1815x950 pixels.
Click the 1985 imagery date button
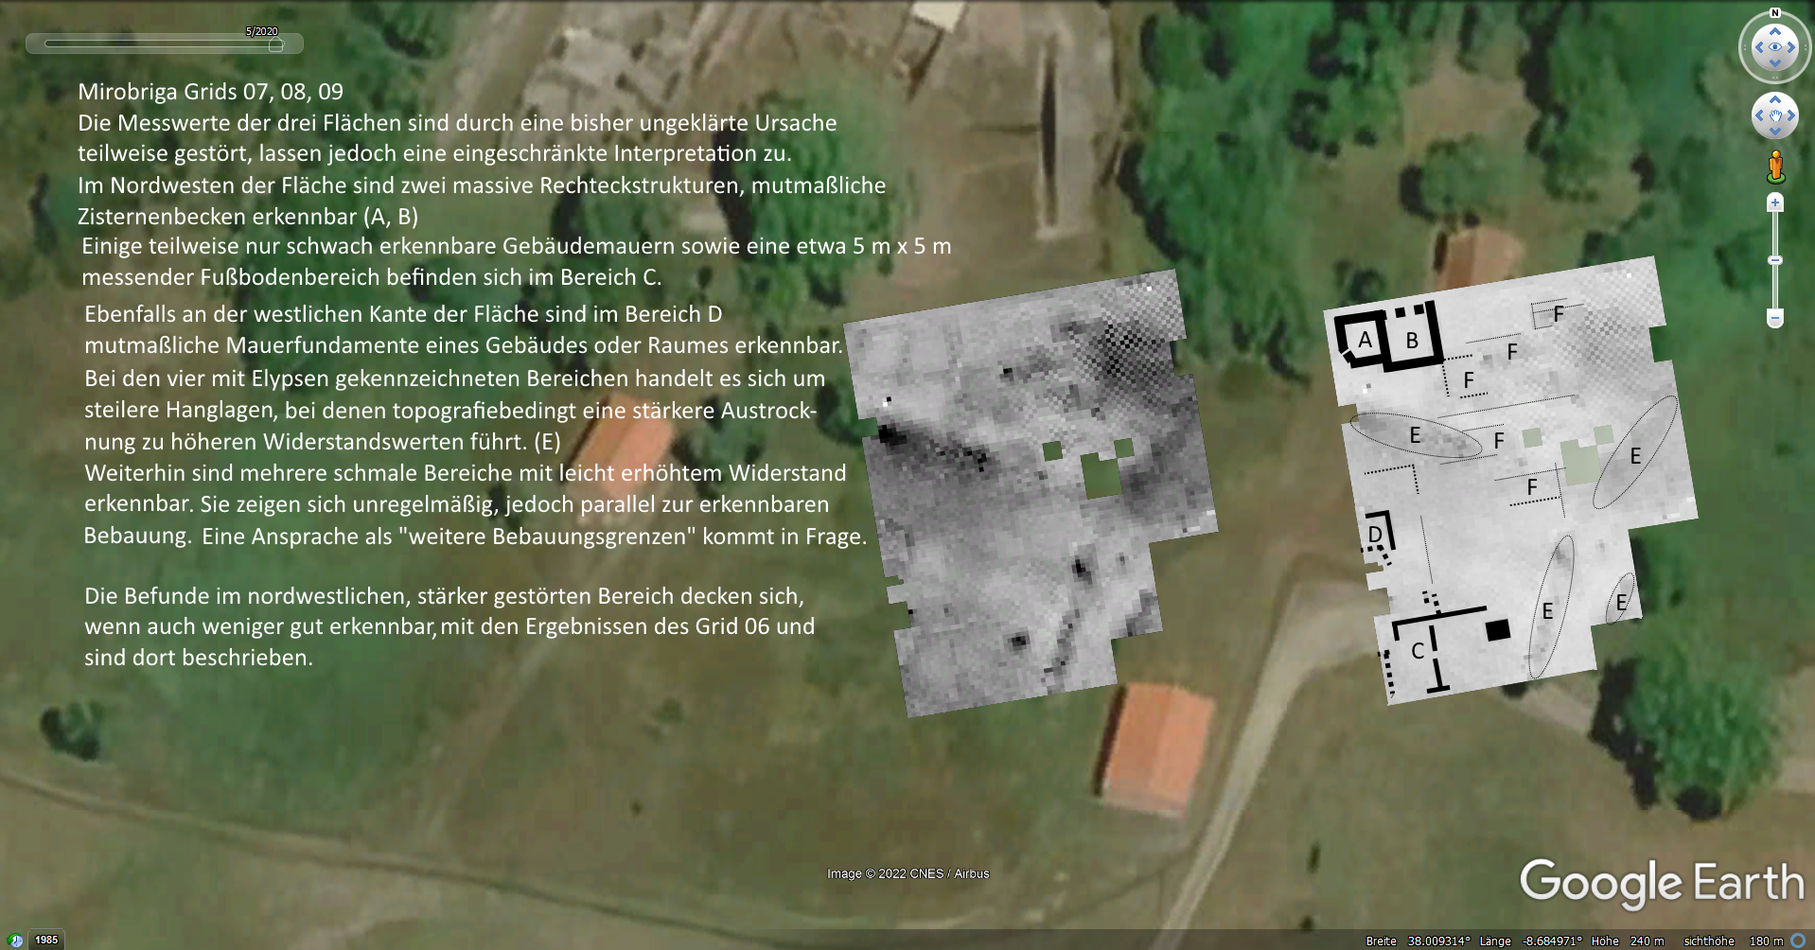click(46, 941)
